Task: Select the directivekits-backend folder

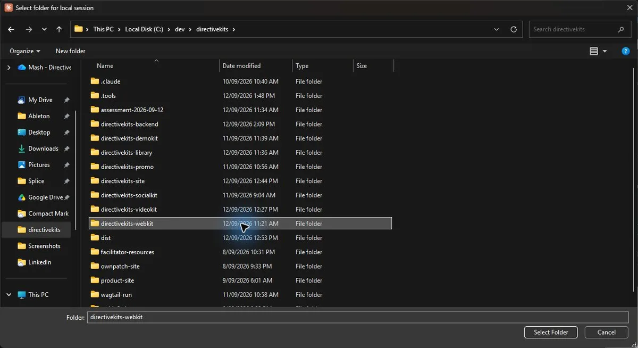Action: point(129,124)
